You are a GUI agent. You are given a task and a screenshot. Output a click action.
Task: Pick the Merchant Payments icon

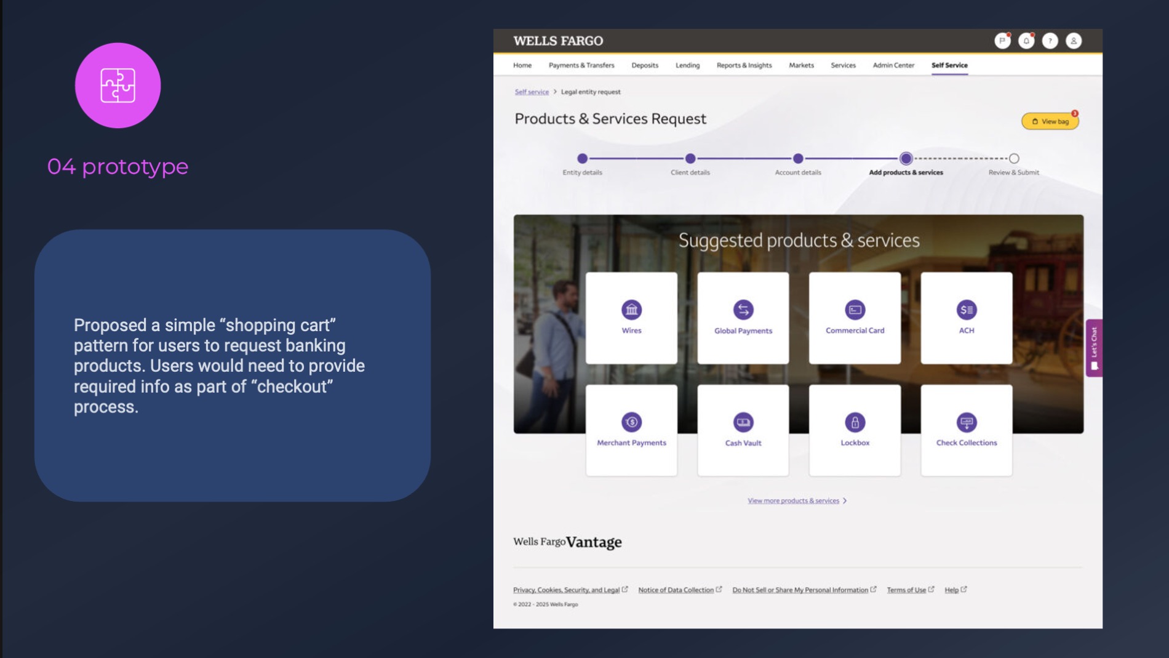631,422
